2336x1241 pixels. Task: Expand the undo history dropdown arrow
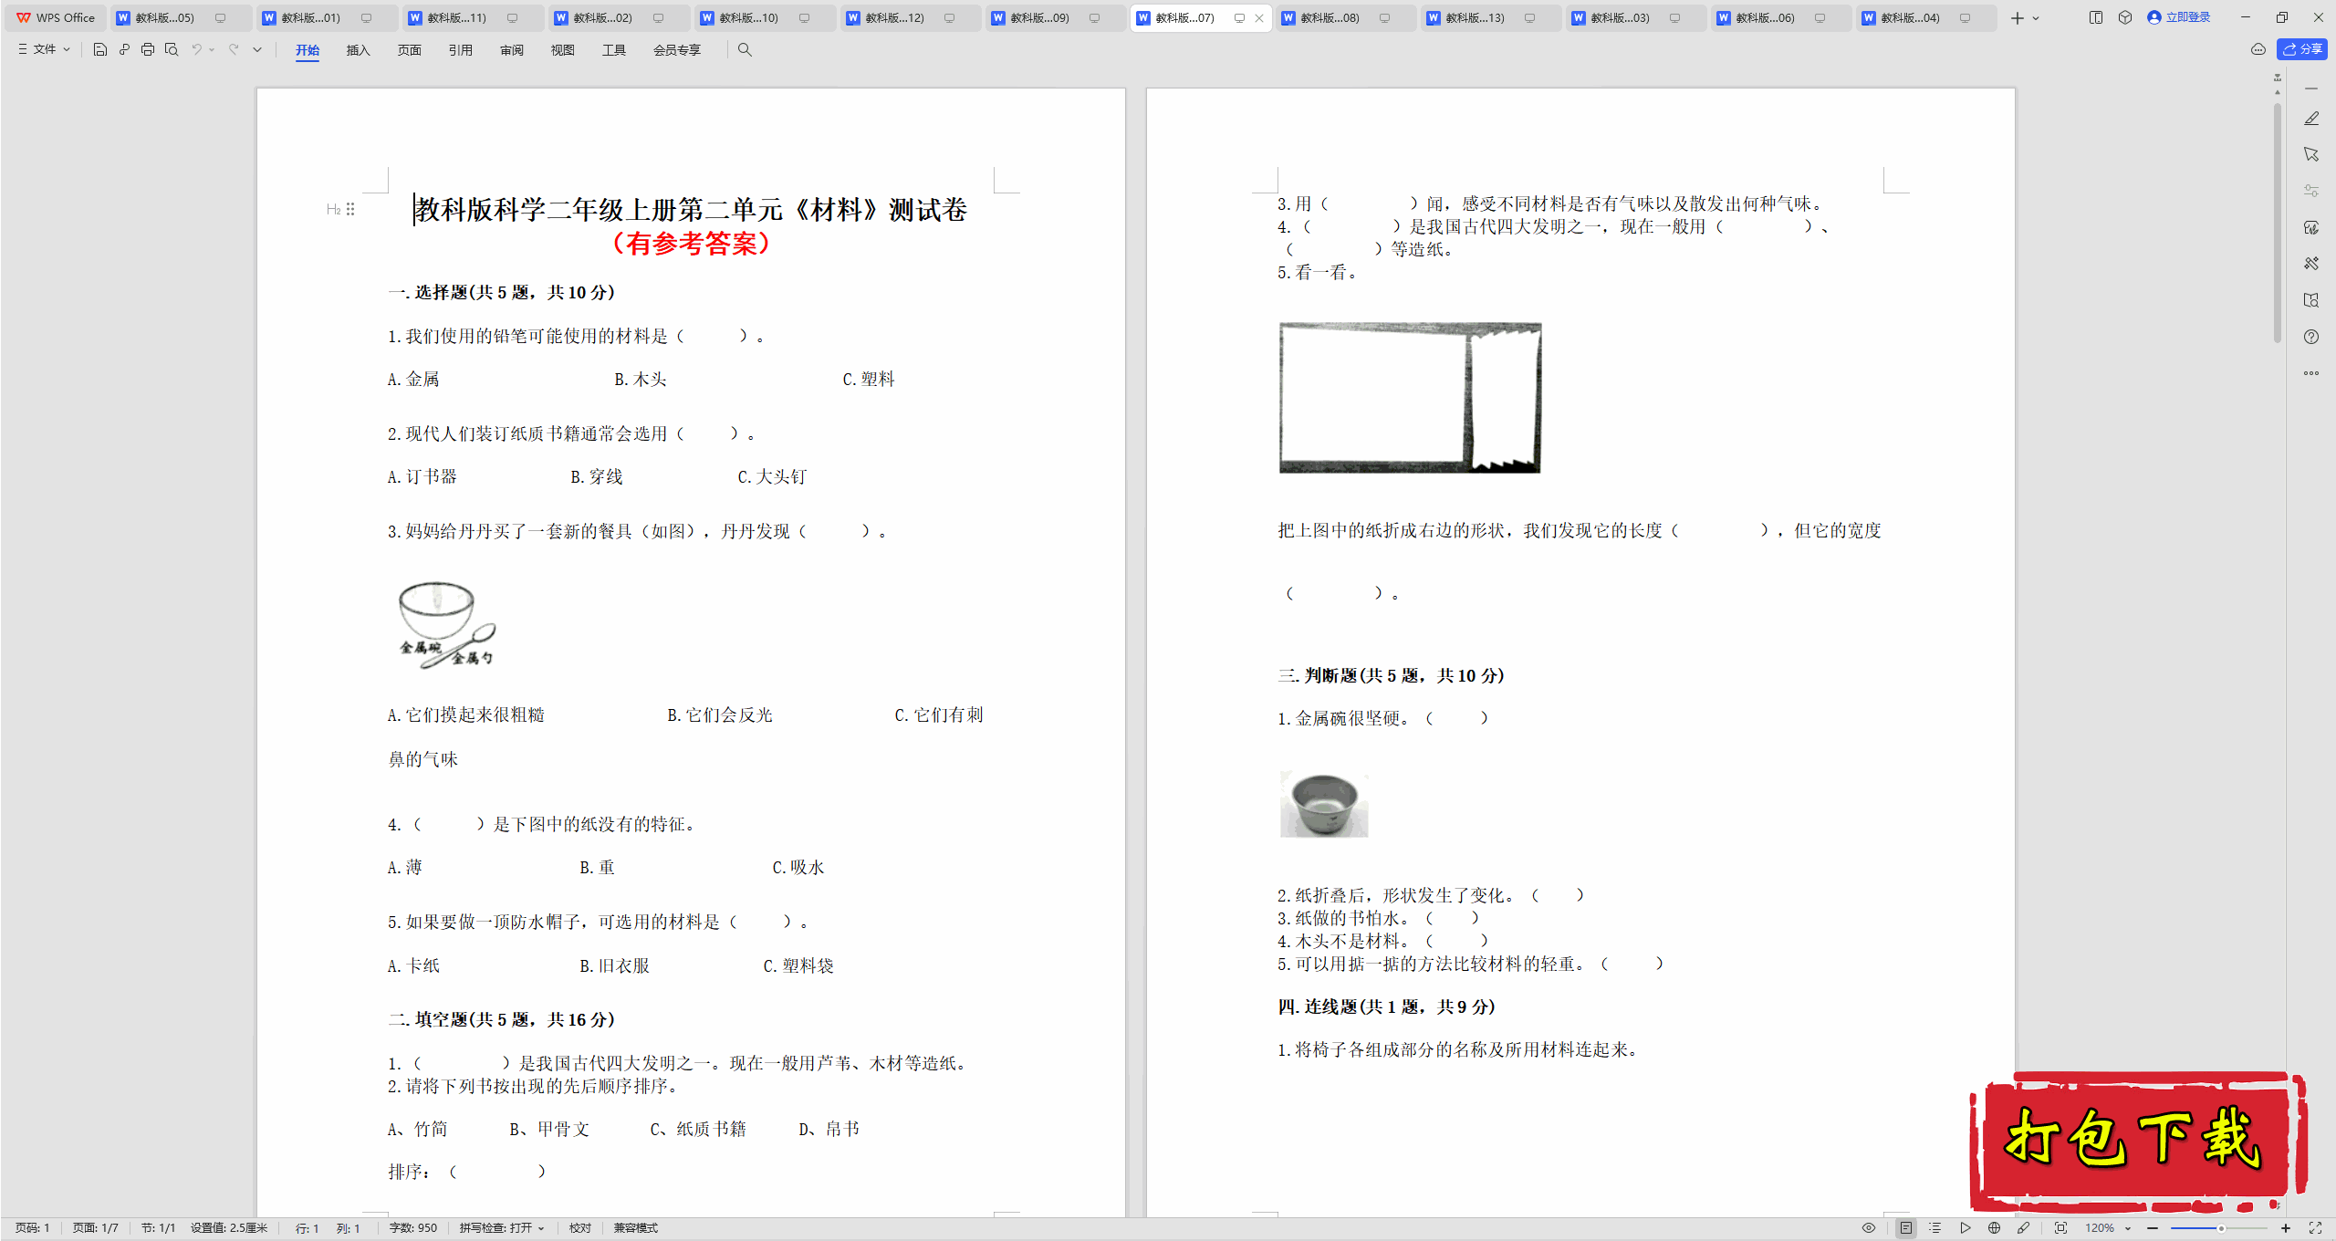click(x=212, y=50)
